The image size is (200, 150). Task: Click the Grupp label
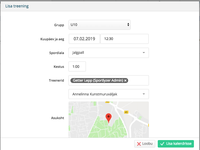point(59,25)
